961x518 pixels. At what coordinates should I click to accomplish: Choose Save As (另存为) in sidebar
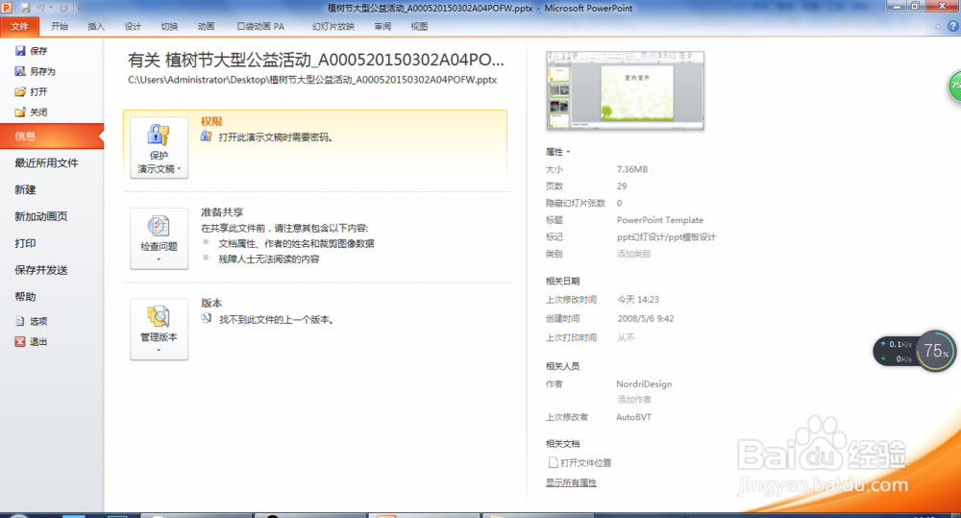tap(35, 71)
